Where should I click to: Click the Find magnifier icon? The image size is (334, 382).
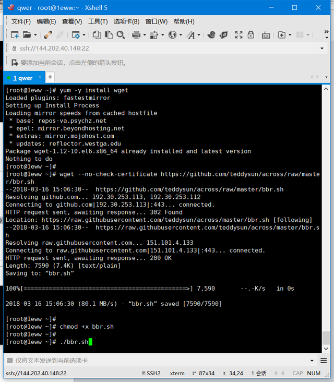(121, 35)
